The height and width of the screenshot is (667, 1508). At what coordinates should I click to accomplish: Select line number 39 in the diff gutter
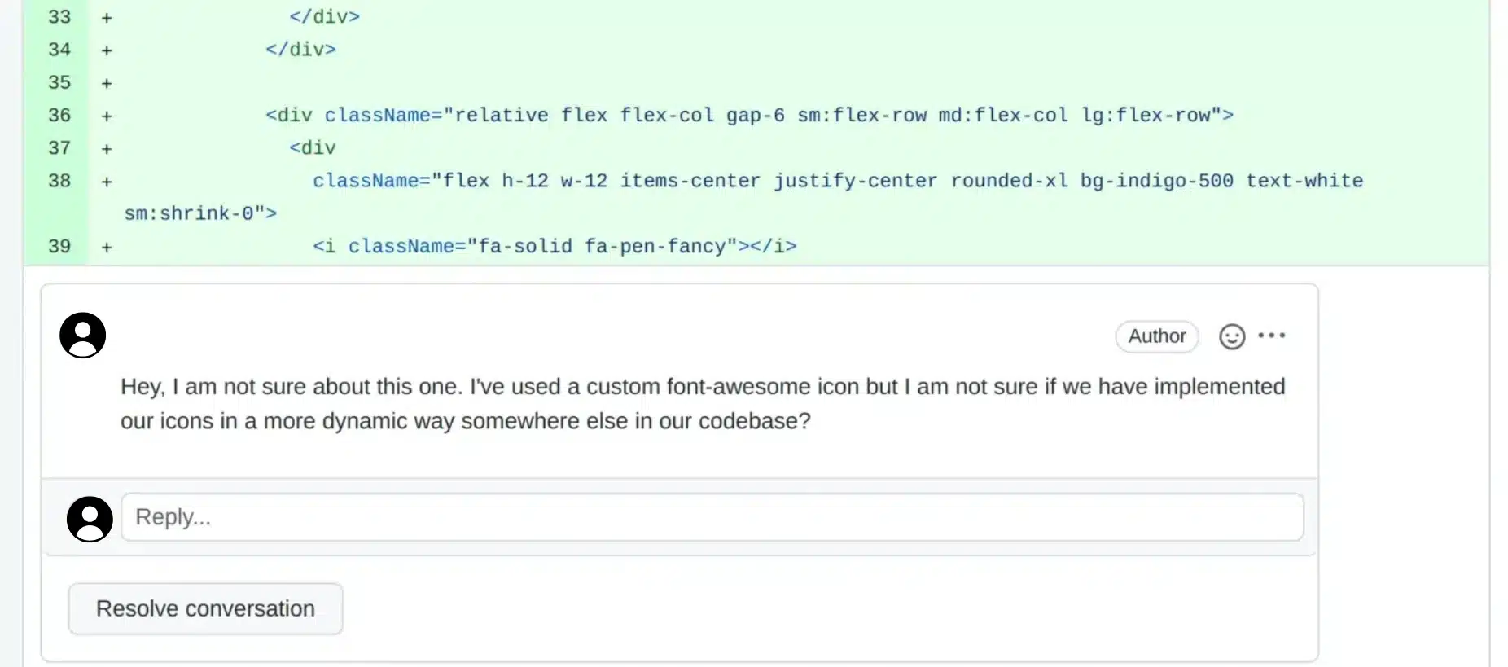(x=59, y=246)
